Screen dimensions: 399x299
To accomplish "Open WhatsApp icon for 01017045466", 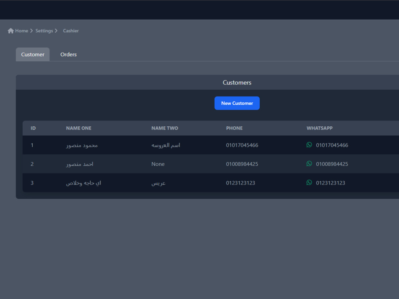I will 309,145.
